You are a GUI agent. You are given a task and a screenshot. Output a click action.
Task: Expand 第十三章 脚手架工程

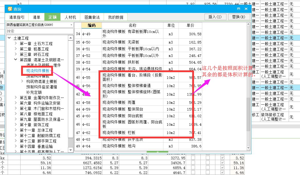point(16,141)
